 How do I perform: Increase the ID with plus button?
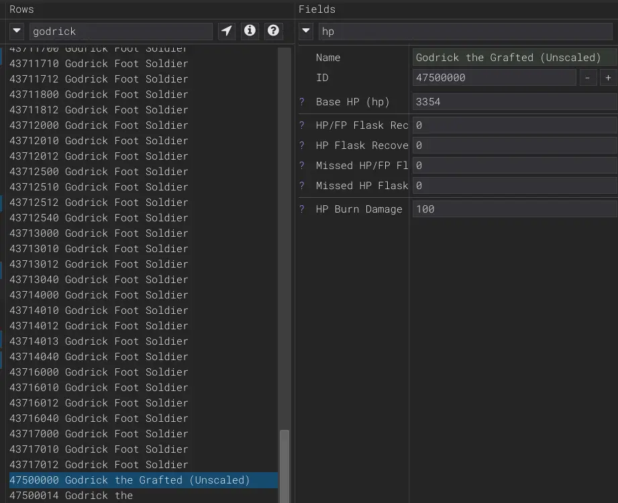(x=608, y=78)
